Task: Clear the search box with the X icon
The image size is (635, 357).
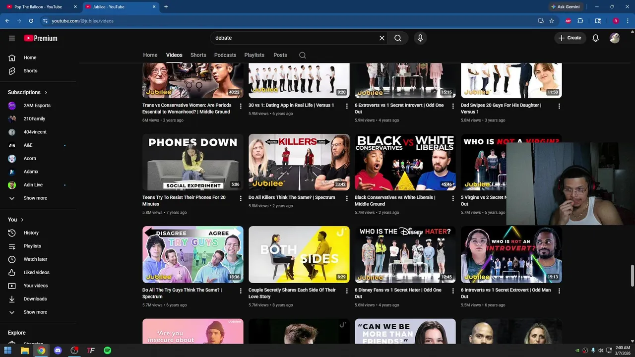Action: pos(382,38)
